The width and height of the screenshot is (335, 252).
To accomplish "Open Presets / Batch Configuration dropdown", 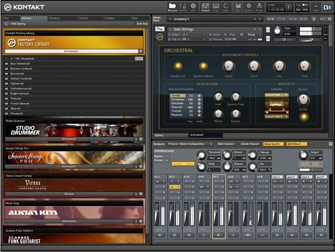I will click(x=190, y=144).
